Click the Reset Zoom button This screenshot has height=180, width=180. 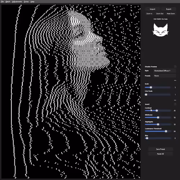[x=171, y=14]
